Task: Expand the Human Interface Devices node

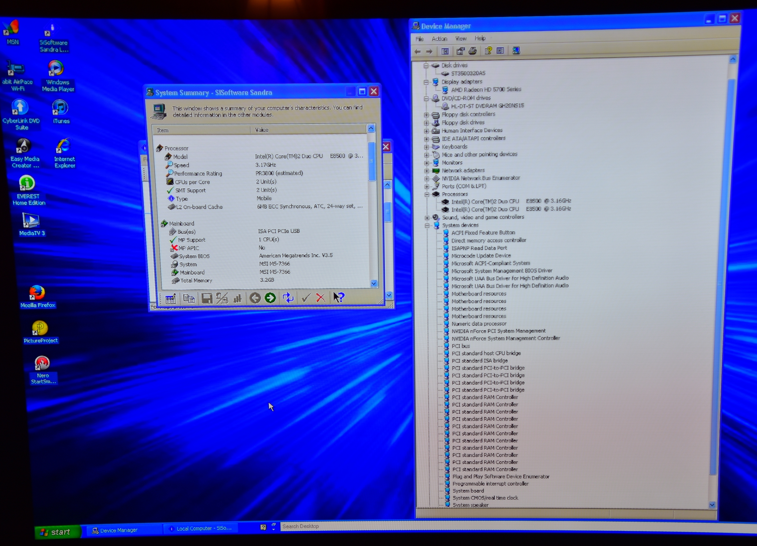Action: [x=426, y=131]
